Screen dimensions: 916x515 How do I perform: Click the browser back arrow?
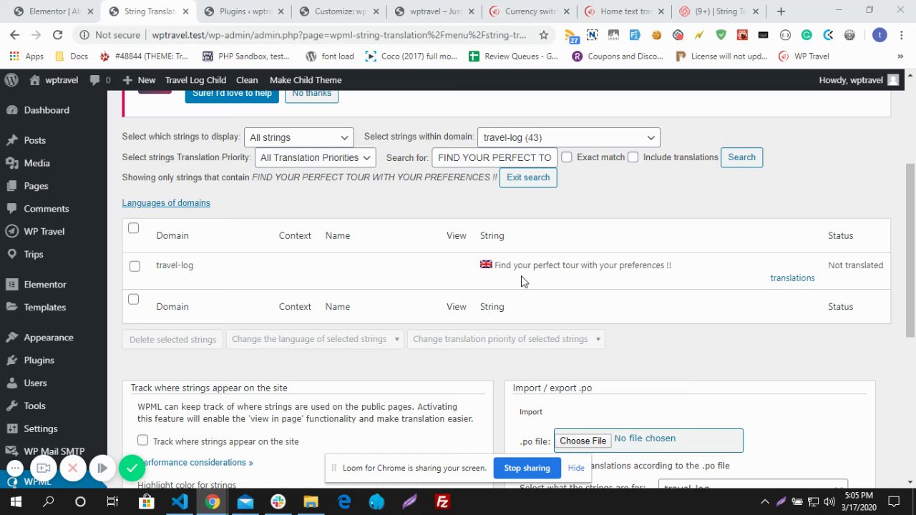(14, 35)
